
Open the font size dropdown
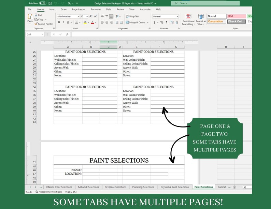click(87, 17)
